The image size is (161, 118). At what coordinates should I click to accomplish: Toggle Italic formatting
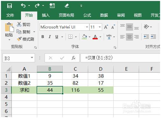click(x=50, y=37)
